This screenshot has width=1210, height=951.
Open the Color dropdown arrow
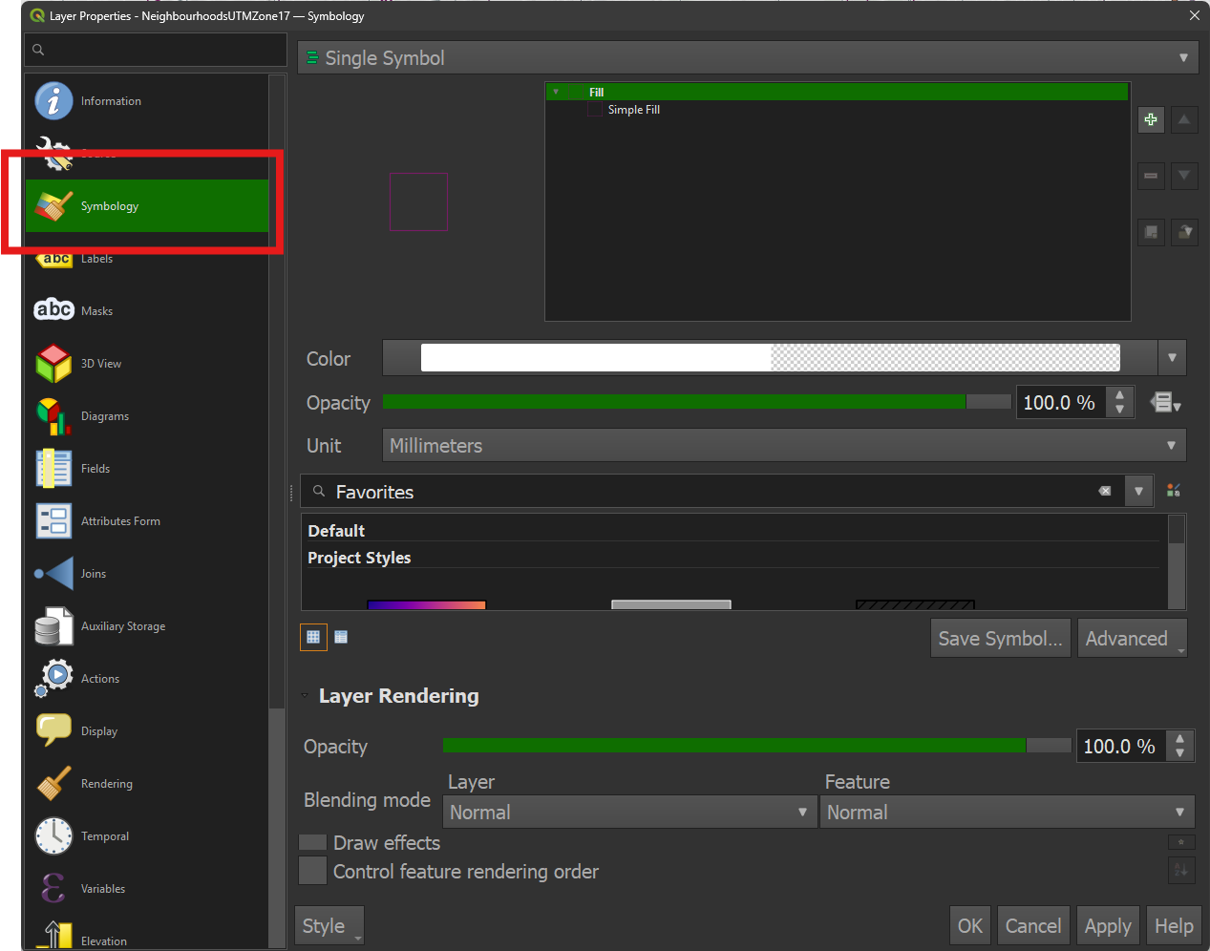coord(1172,358)
